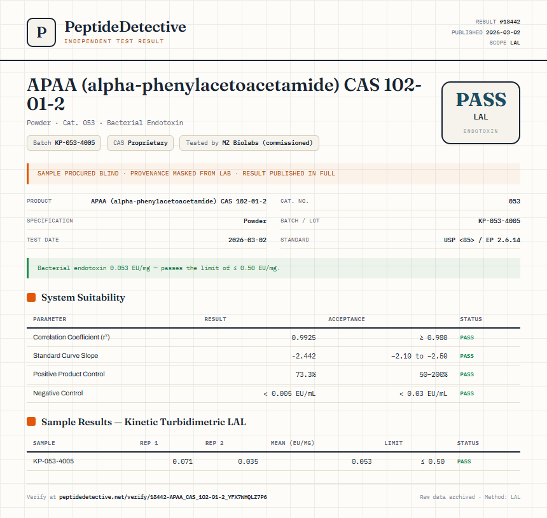This screenshot has width=547, height=518.
Task: Click the PARAMETER column header
Action: click(x=50, y=319)
